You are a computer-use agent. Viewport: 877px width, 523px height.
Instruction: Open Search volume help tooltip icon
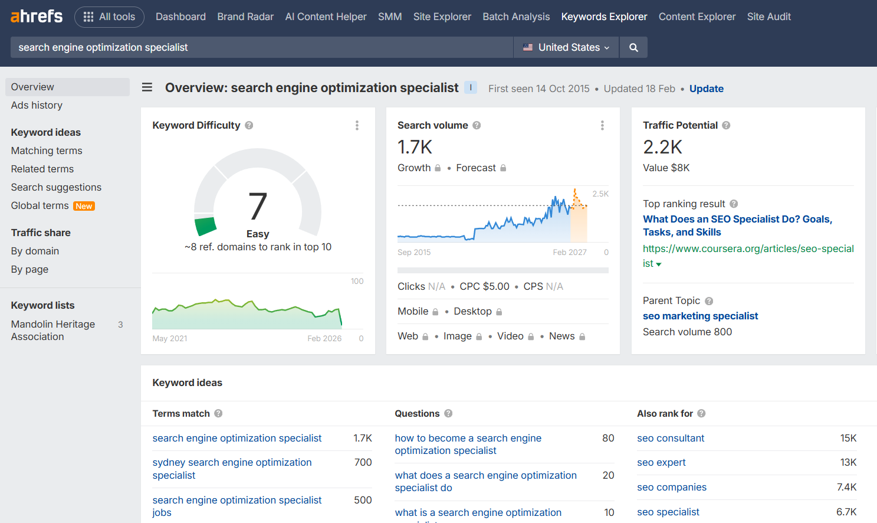[477, 125]
